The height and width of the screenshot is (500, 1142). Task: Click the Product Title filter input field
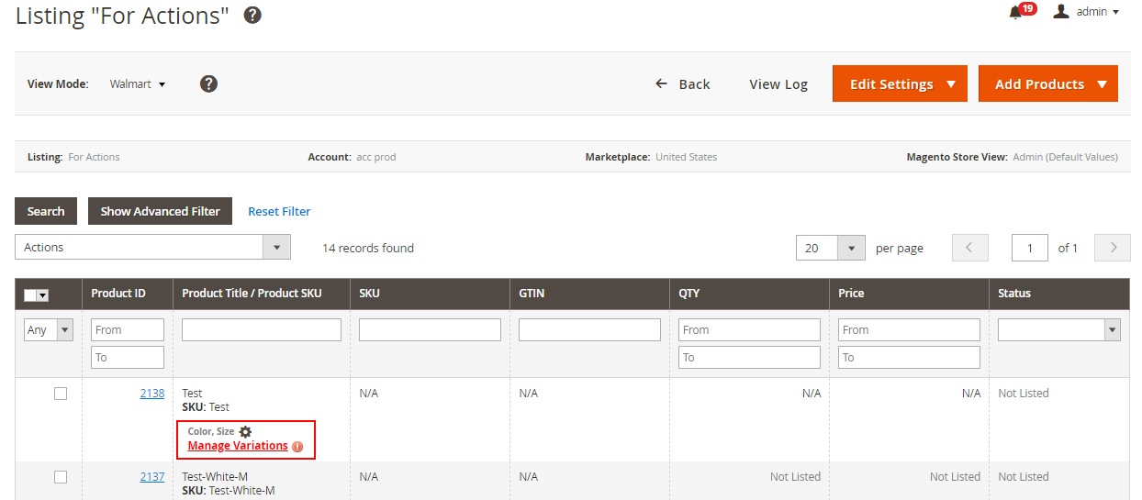point(262,330)
